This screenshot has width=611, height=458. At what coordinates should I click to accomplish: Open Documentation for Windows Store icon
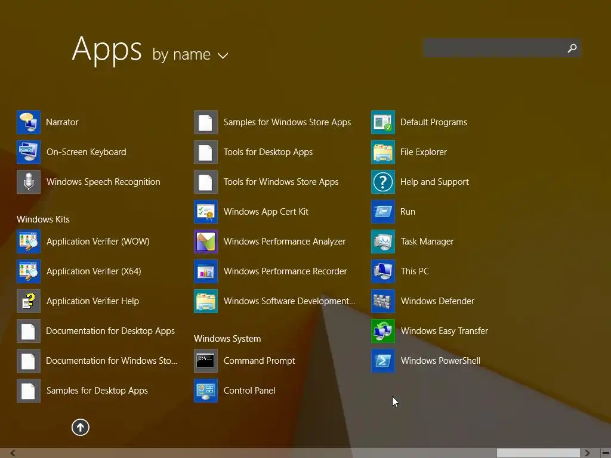point(29,361)
